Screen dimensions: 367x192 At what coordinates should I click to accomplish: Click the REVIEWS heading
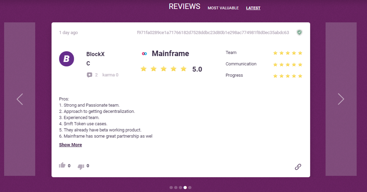pyautogui.click(x=184, y=7)
